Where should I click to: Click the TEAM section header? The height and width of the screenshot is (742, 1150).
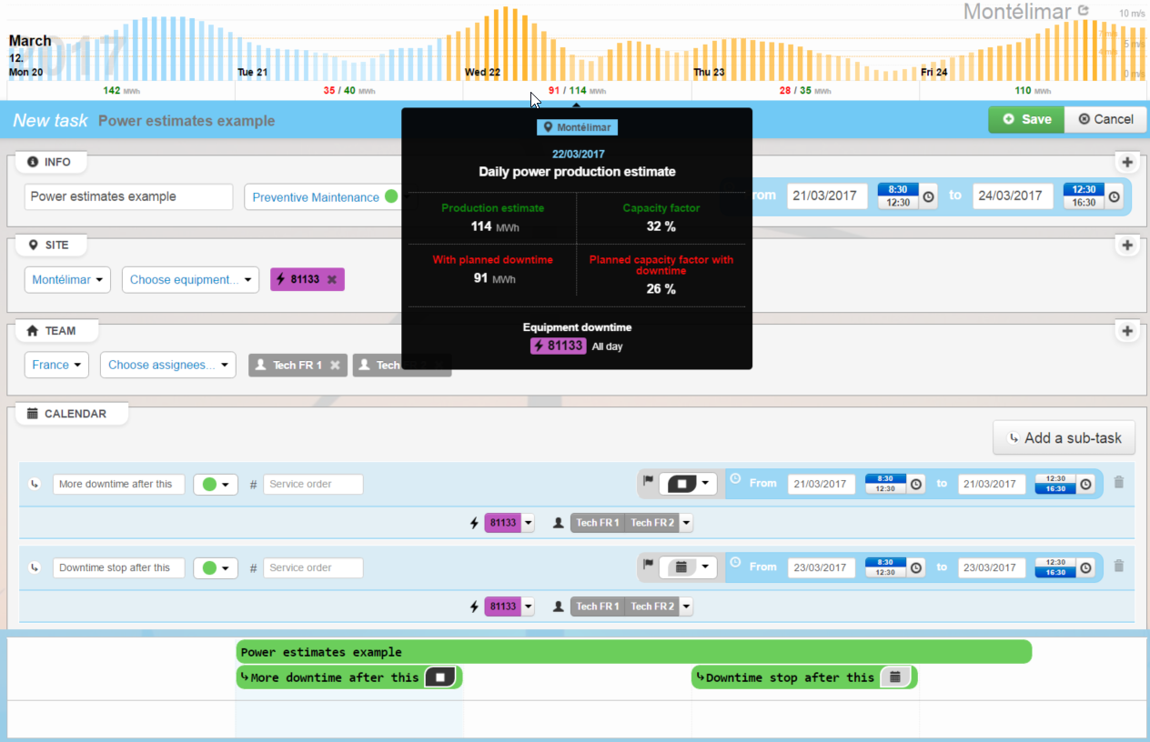click(x=56, y=330)
